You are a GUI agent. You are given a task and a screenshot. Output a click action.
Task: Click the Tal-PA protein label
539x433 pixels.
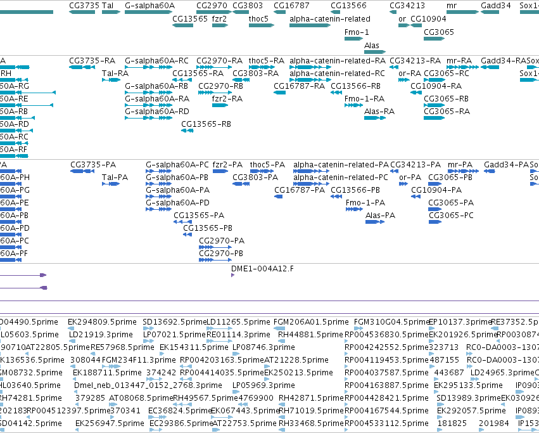115,178
